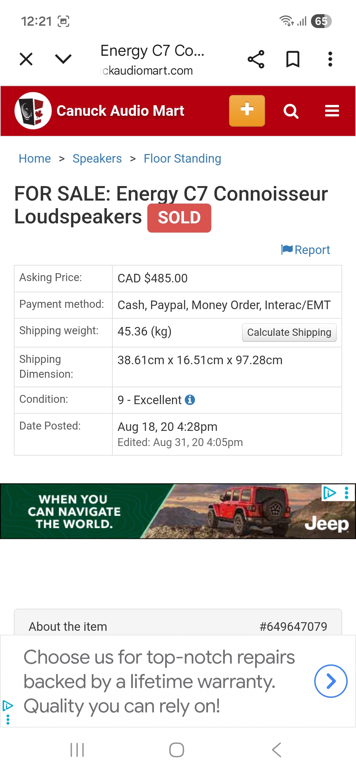Open the site search magnifier
356x772 pixels.
(x=291, y=111)
